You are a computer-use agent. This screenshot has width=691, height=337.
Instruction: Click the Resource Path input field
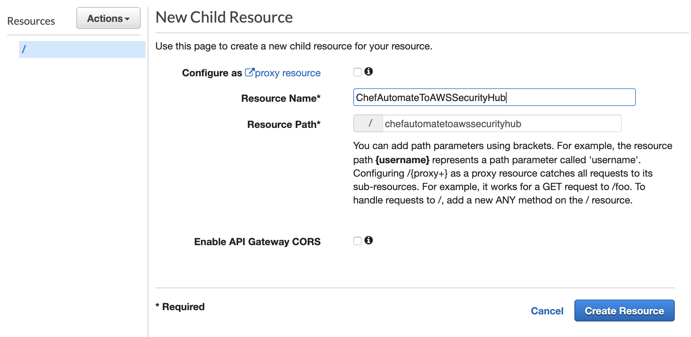[x=502, y=124]
